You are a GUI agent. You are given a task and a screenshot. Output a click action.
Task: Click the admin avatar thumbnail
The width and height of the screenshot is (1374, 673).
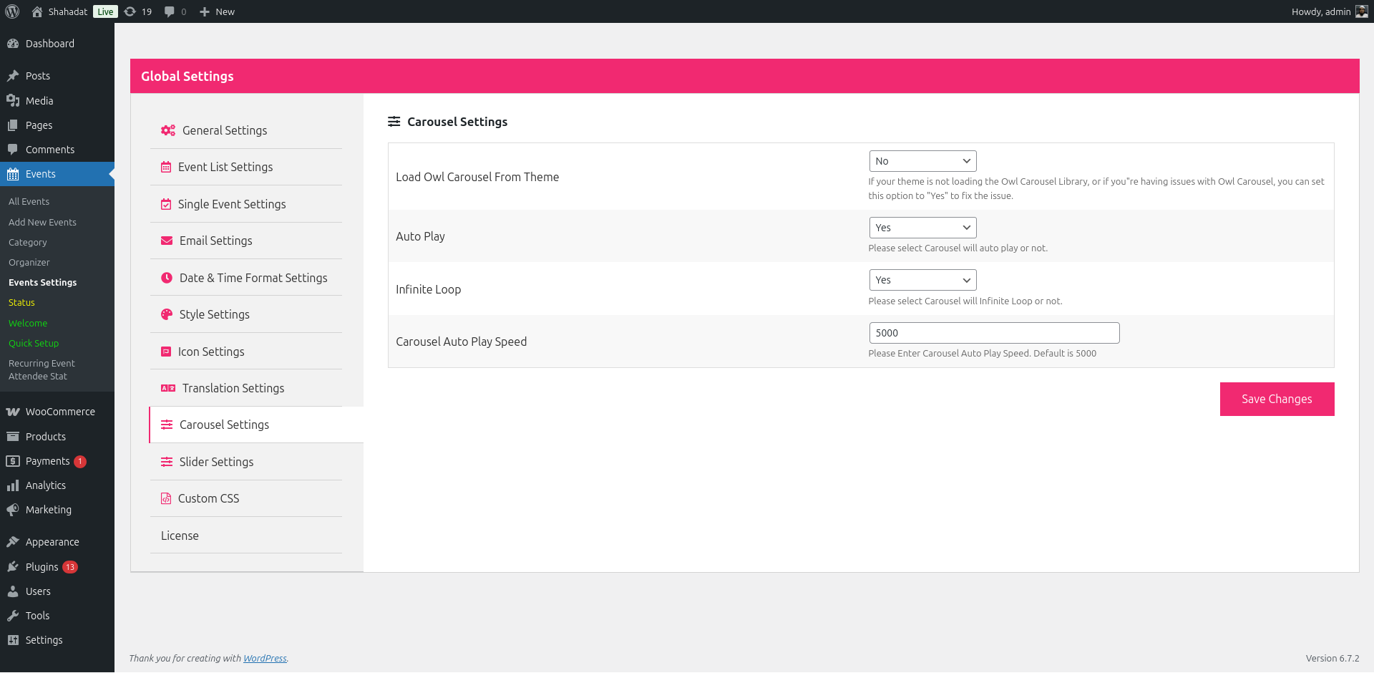[1362, 11]
